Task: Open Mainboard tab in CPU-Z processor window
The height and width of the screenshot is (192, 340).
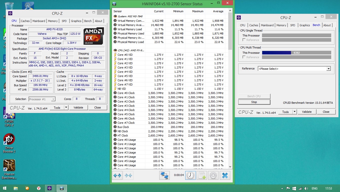Action: pos(39,21)
